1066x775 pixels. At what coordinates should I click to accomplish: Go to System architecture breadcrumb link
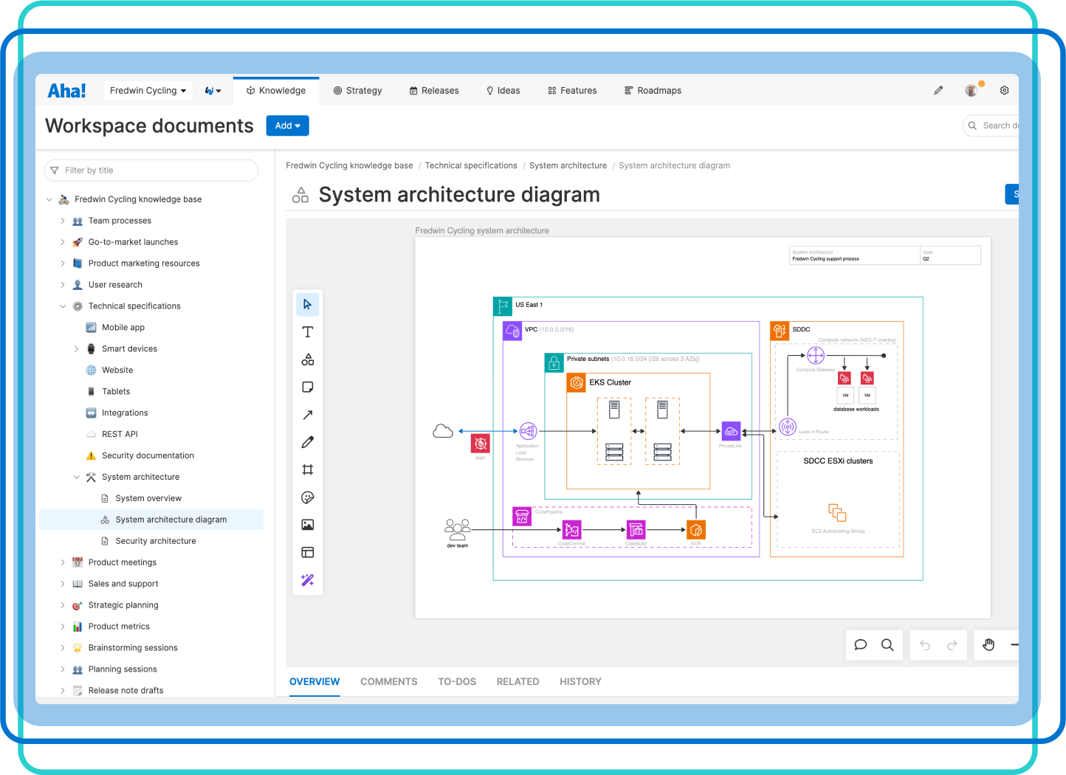pos(568,165)
